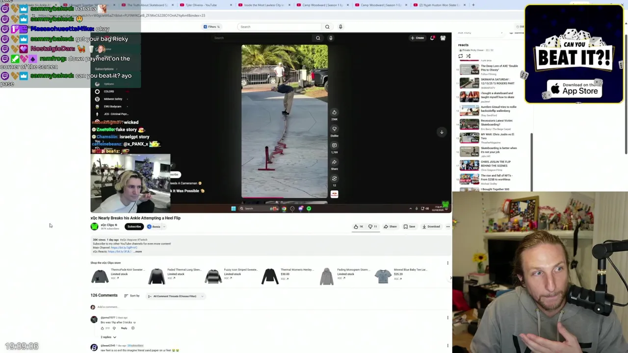
Task: Open Fading Monogram Storm hoodie product
Action: point(344,276)
